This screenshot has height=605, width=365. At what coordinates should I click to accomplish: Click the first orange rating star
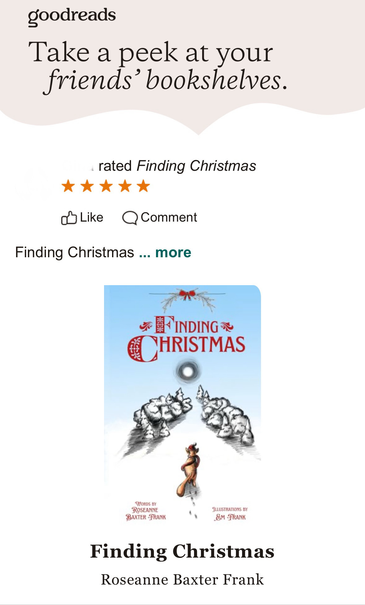[68, 186]
